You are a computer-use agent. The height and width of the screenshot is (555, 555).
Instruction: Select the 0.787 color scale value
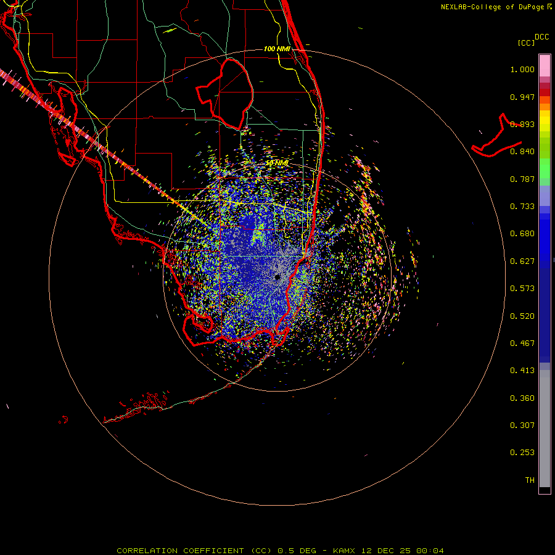pyautogui.click(x=522, y=179)
